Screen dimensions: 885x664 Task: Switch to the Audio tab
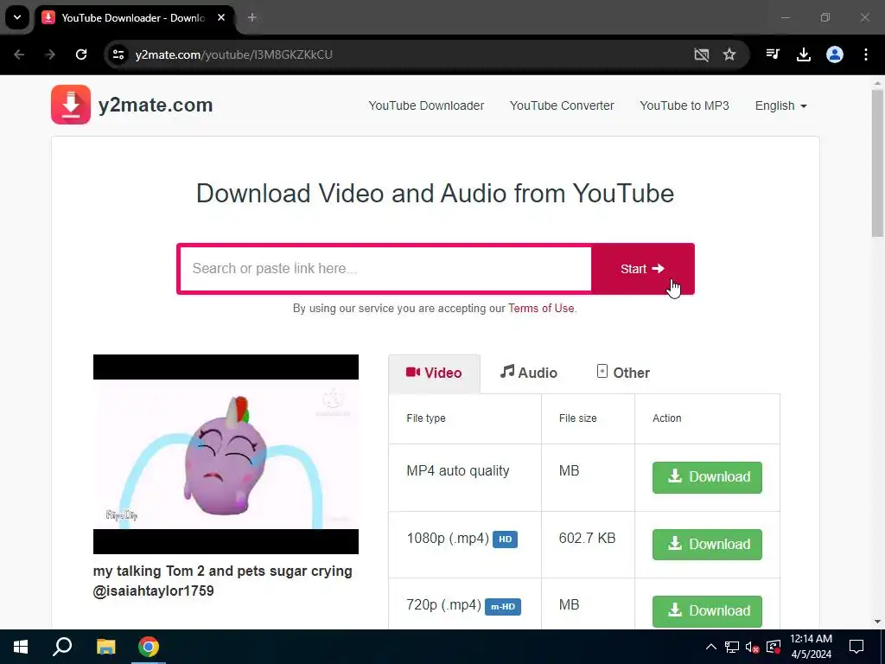(529, 373)
